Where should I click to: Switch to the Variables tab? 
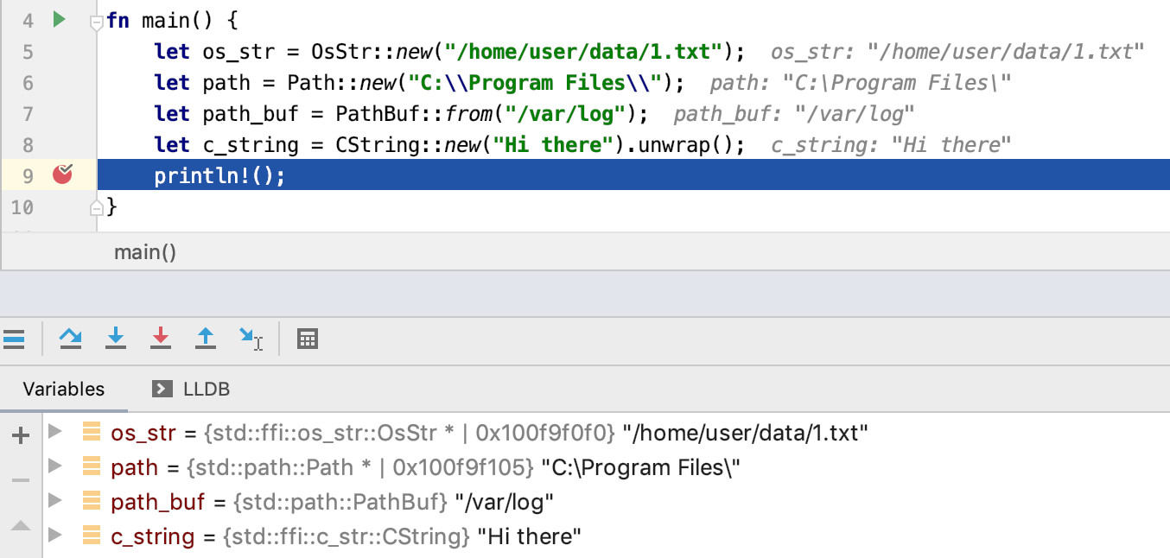[62, 389]
